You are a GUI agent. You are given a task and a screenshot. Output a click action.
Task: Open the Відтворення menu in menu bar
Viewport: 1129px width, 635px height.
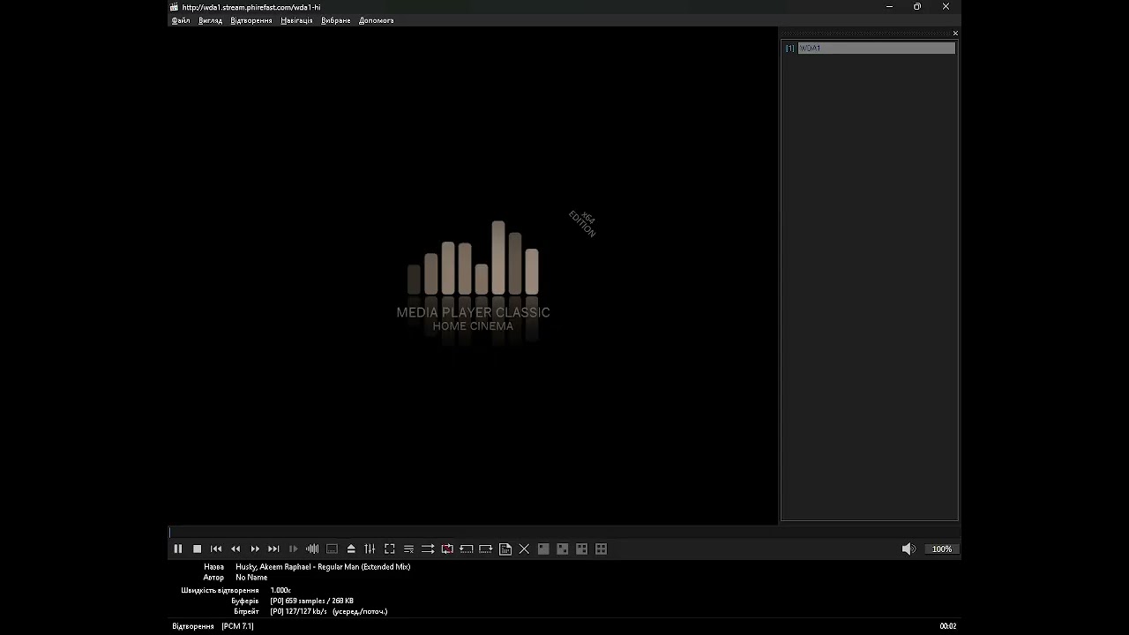click(x=251, y=20)
